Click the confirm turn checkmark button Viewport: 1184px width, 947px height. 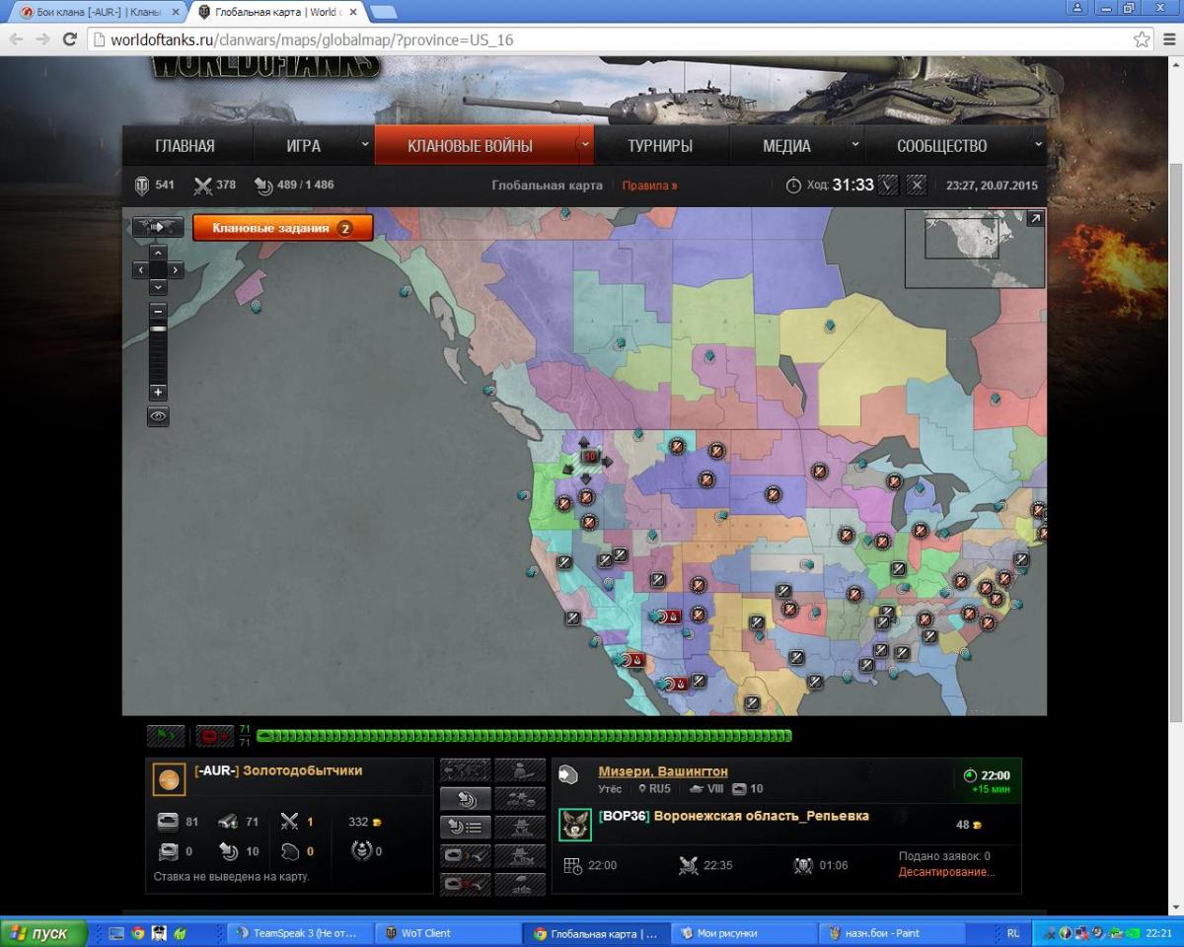click(888, 184)
